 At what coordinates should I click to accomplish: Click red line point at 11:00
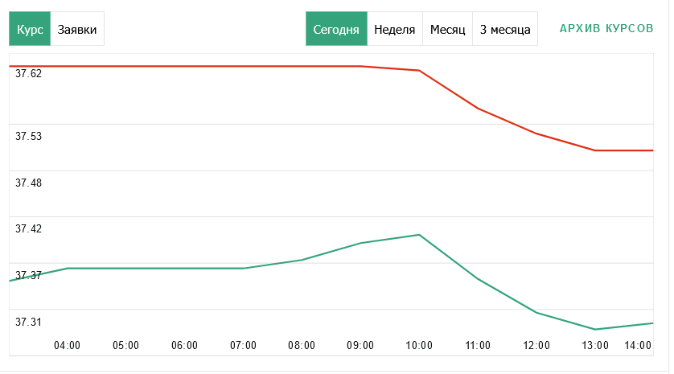478,108
